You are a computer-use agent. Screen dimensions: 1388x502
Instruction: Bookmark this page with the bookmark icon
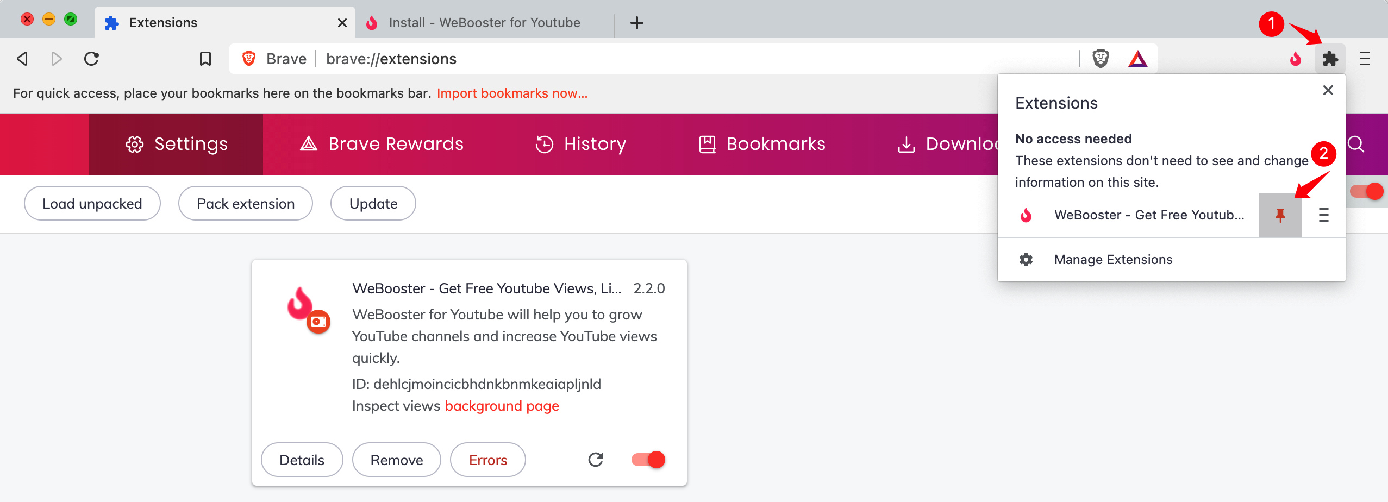pos(205,59)
